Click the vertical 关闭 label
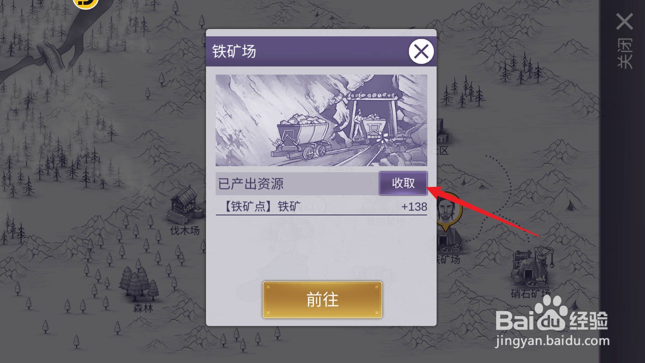Image resolution: width=645 pixels, height=363 pixels. click(625, 53)
